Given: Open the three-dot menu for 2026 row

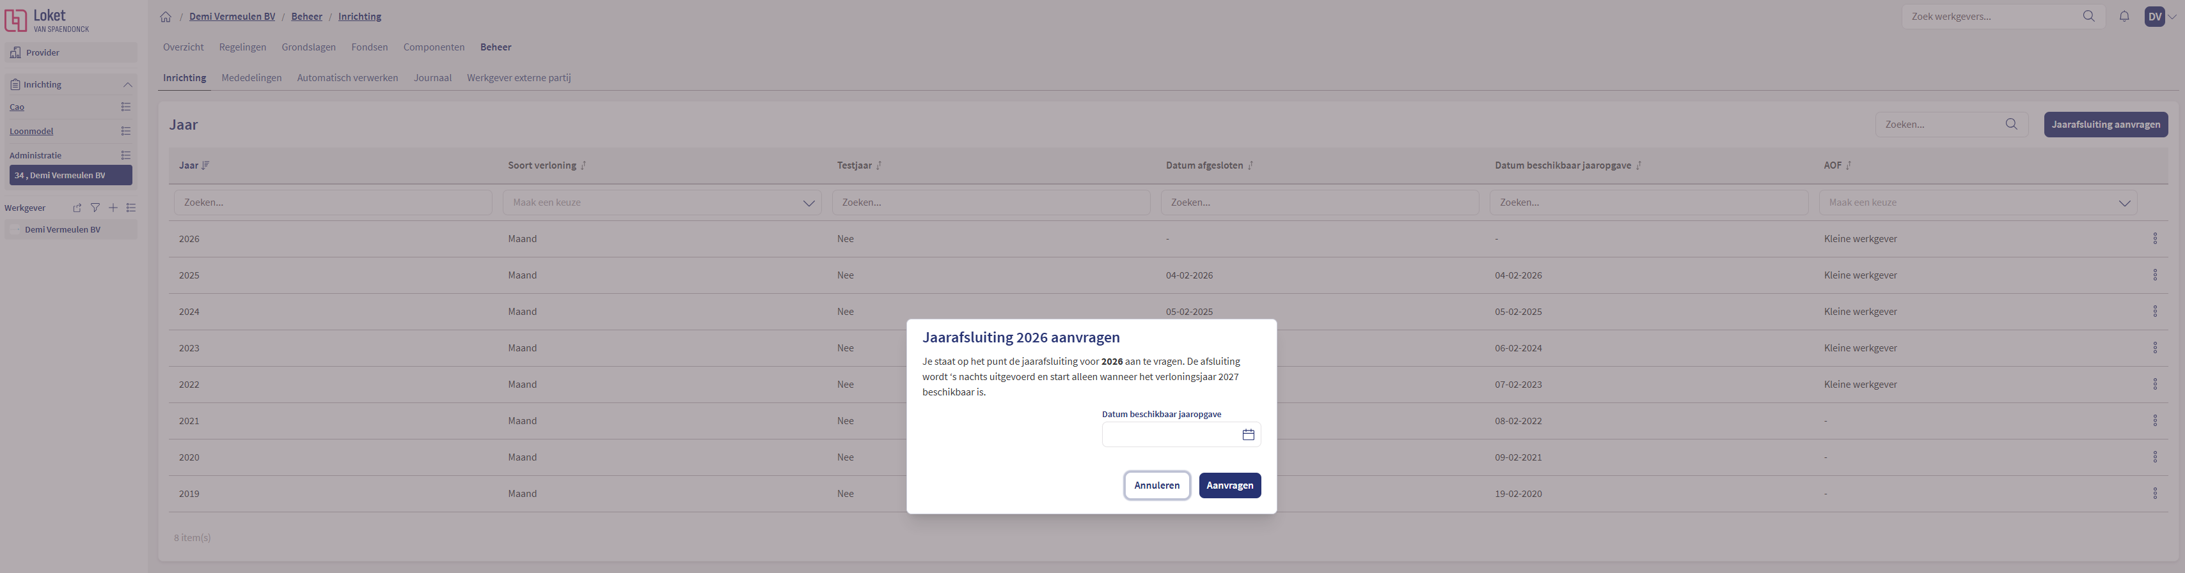Looking at the screenshot, I should point(2154,239).
